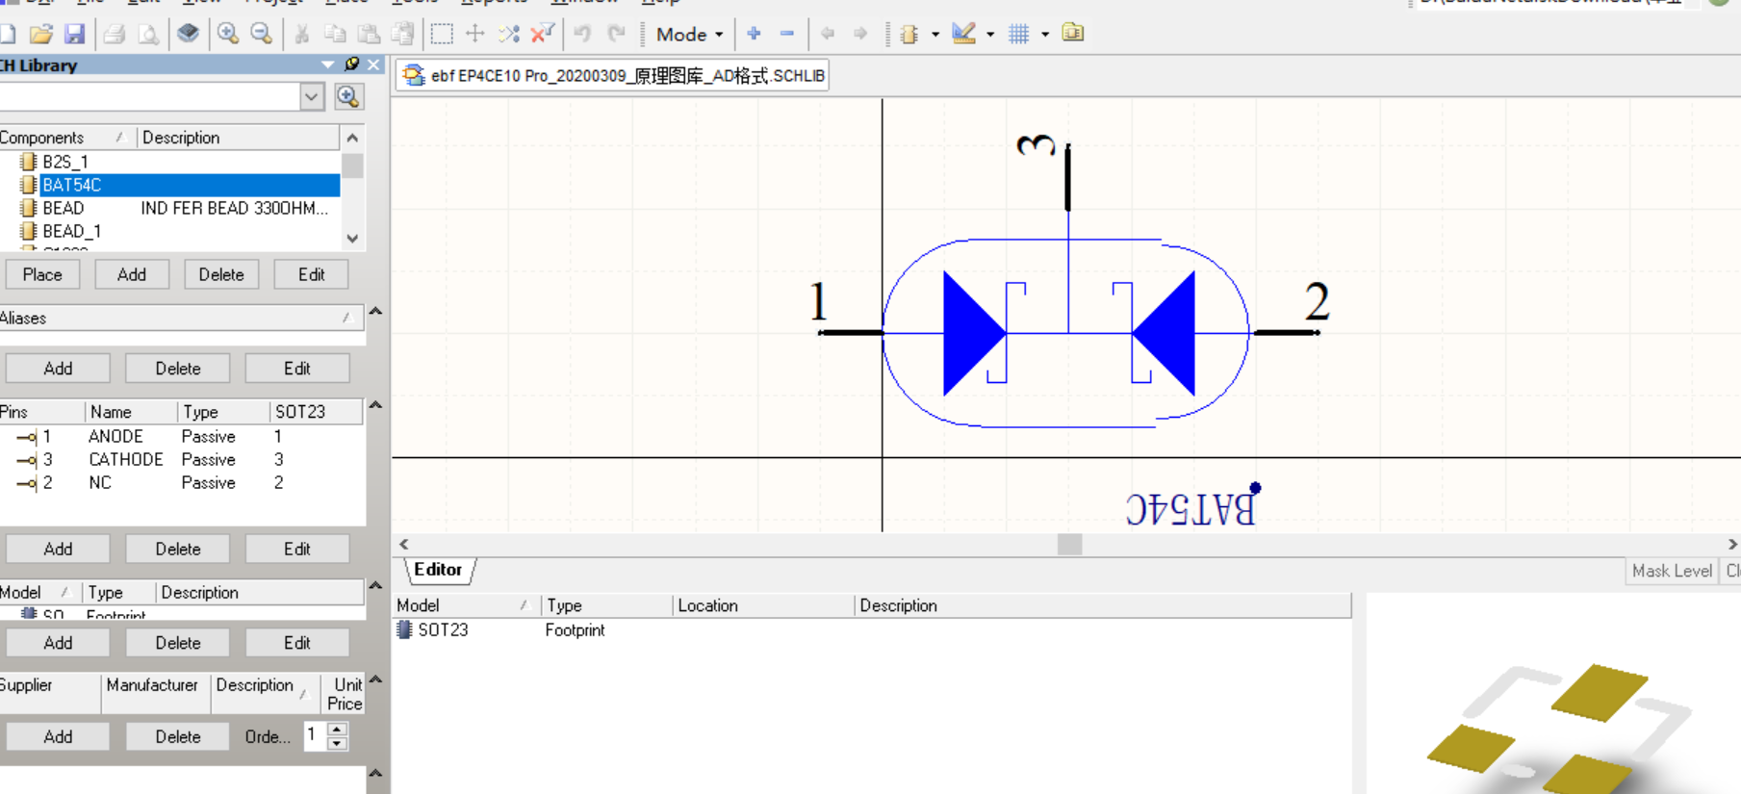Click Edit below the Pins list

[x=296, y=549]
